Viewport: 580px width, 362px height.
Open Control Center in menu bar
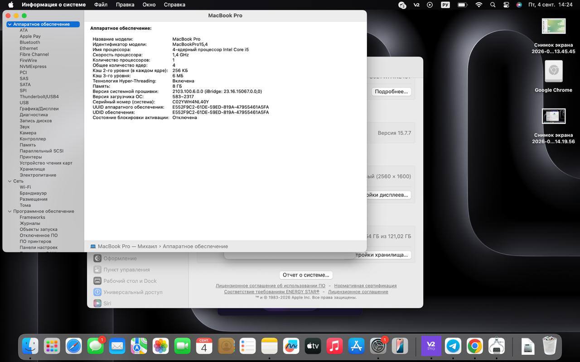pyautogui.click(x=506, y=5)
